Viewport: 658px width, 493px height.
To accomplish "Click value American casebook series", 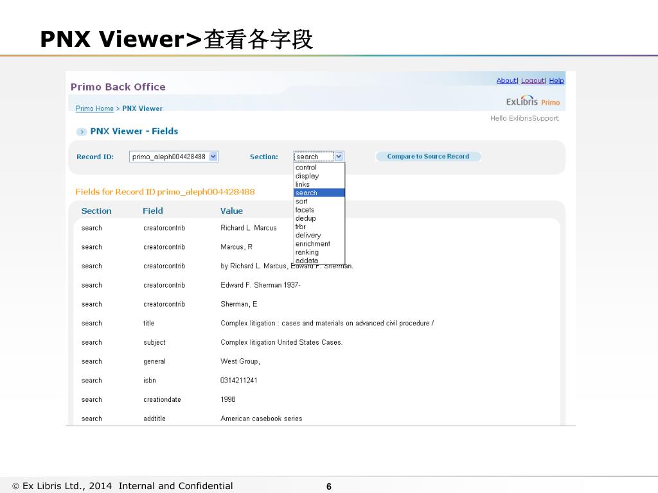I will (261, 419).
